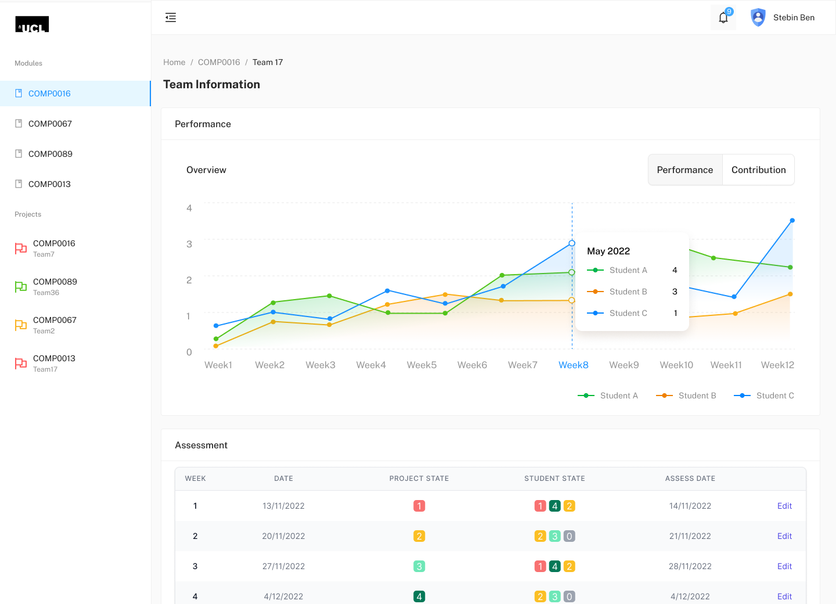This screenshot has width=836, height=604.
Task: Click assess date 21/11/2022
Action: [x=690, y=536]
